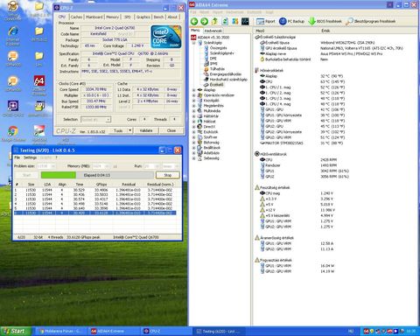This screenshot has height=336, width=420.
Task: Switch to Kedvencek tab in AIDA64 sidebar
Action: (213, 31)
